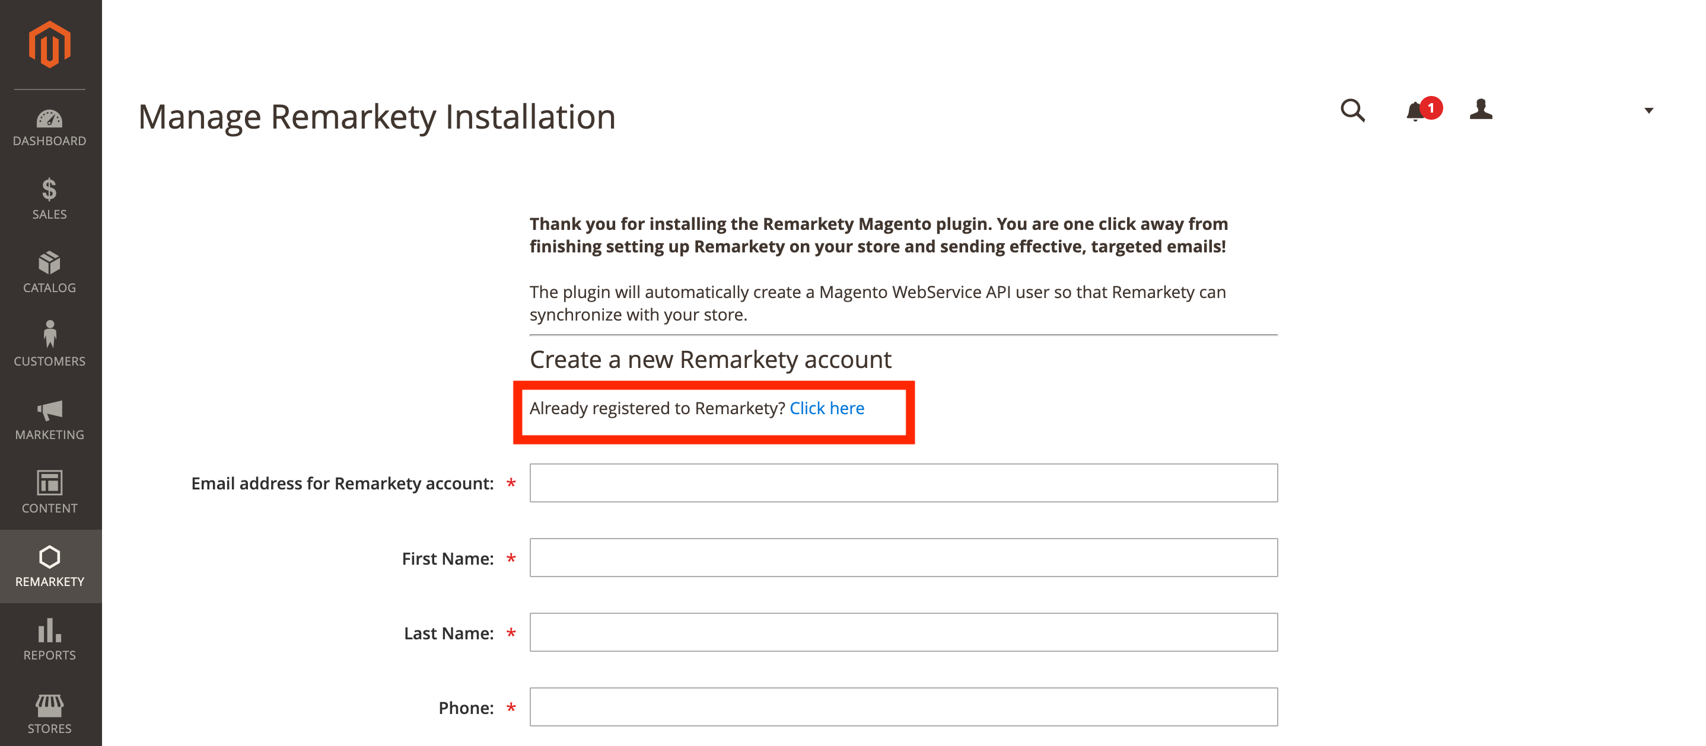Image resolution: width=1706 pixels, height=746 pixels.
Task: Open the Catalog box icon
Action: pos(50,262)
